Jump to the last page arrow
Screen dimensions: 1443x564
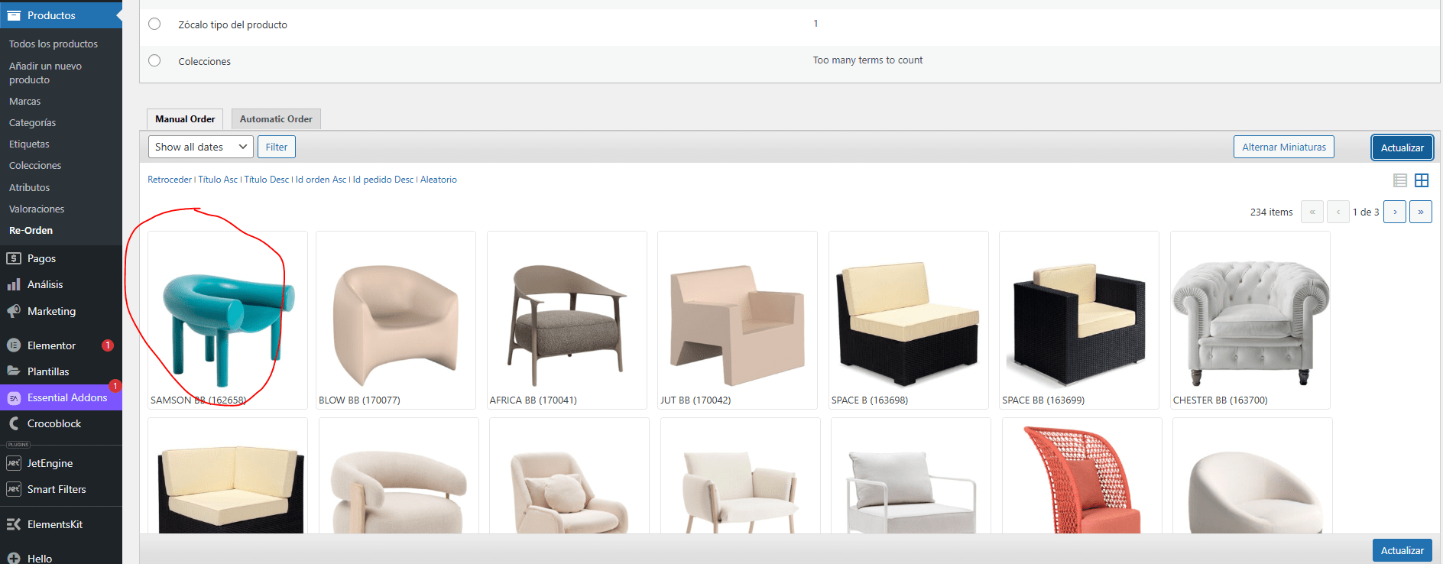click(x=1420, y=212)
